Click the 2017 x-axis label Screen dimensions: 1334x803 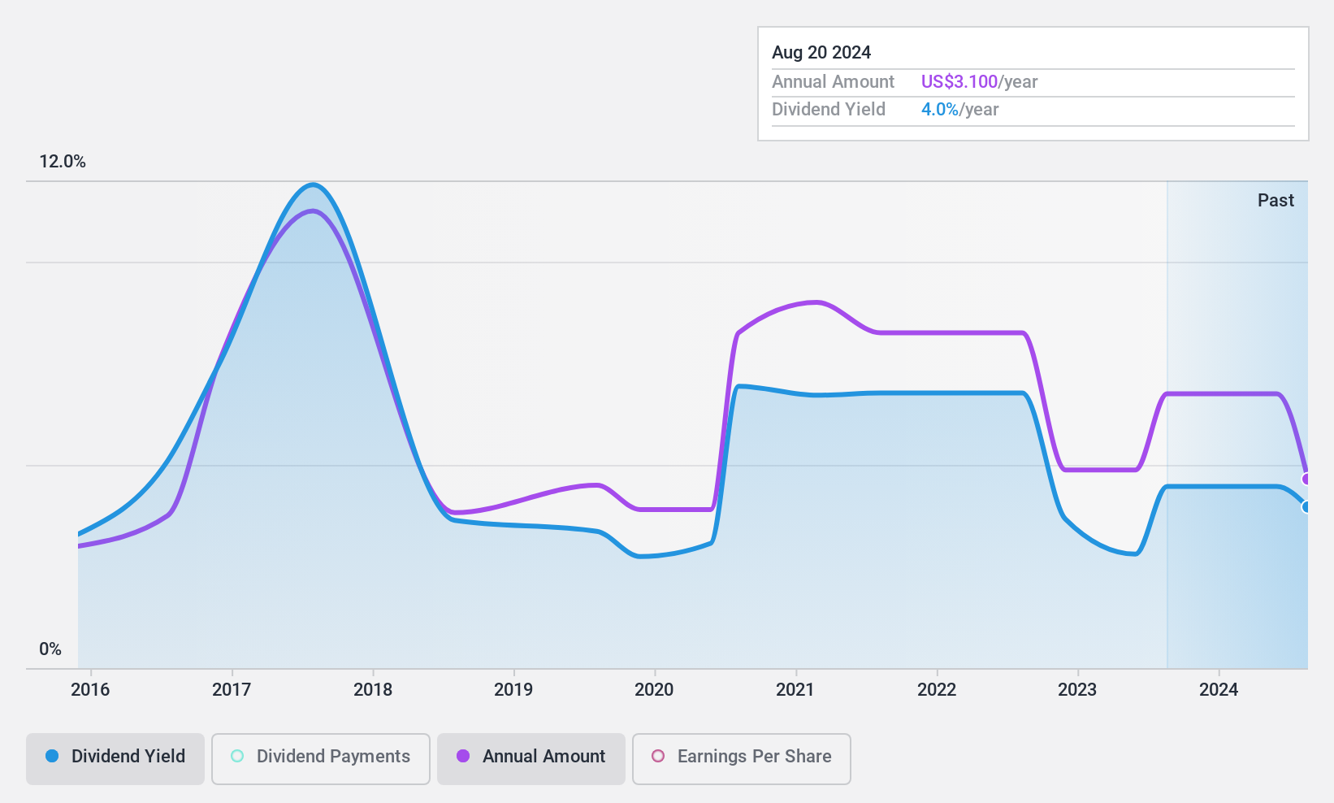pos(232,690)
